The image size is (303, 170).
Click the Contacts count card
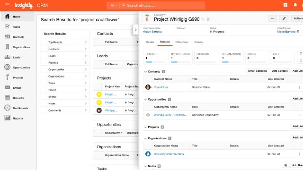tap(155, 57)
